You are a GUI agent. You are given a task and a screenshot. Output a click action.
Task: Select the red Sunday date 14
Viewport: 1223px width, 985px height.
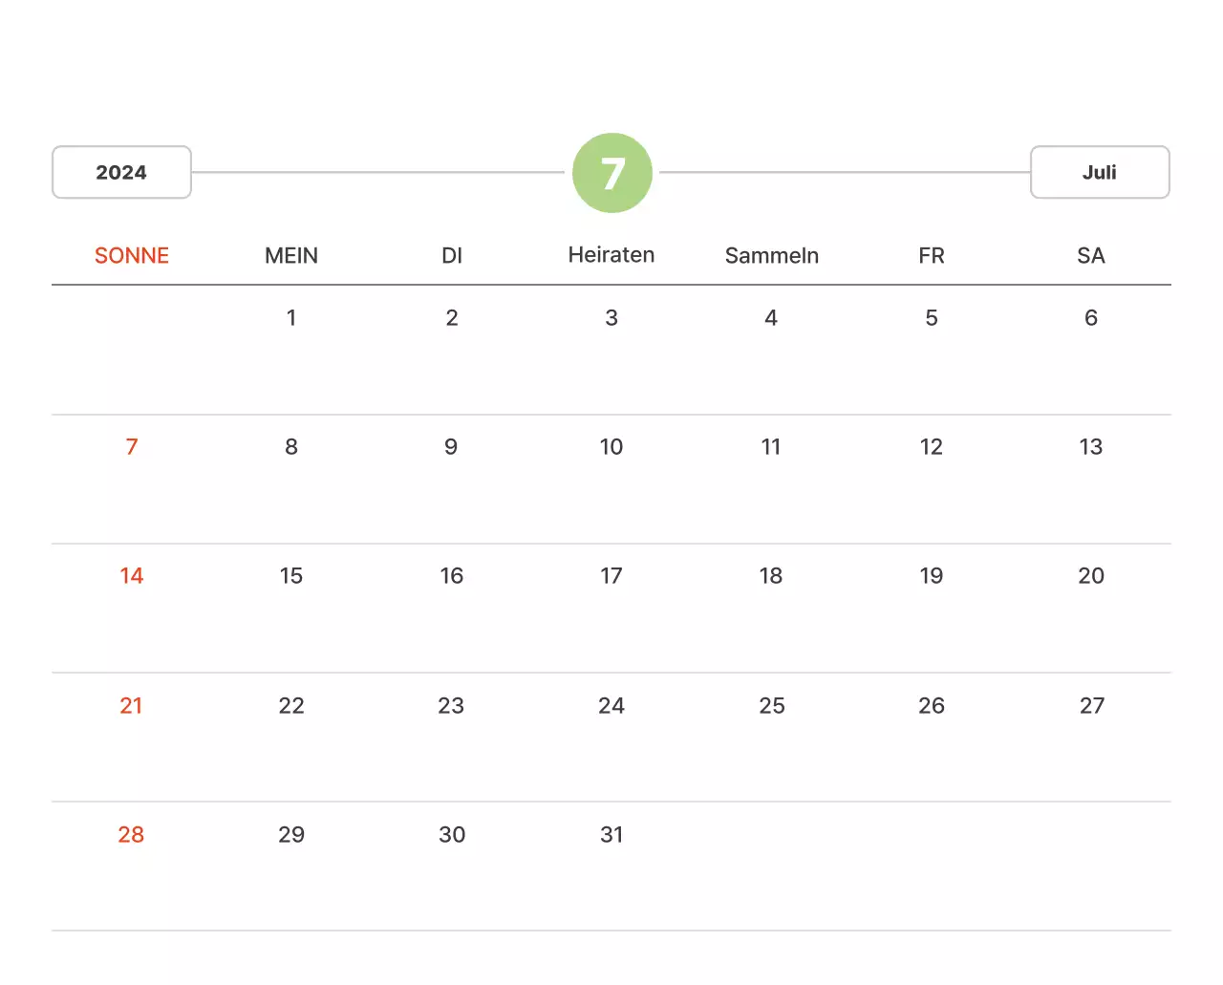[132, 576]
